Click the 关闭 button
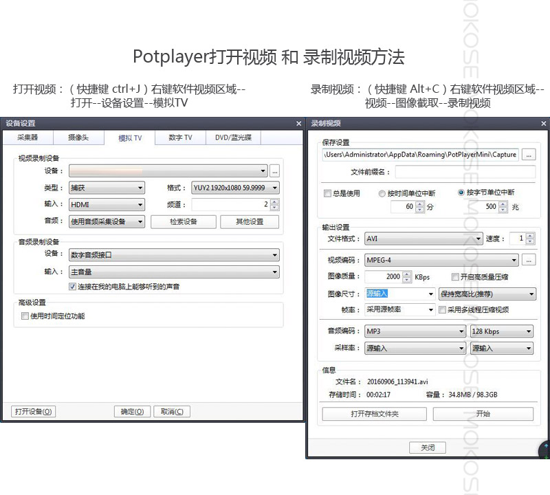550x495 pixels. (x=428, y=448)
